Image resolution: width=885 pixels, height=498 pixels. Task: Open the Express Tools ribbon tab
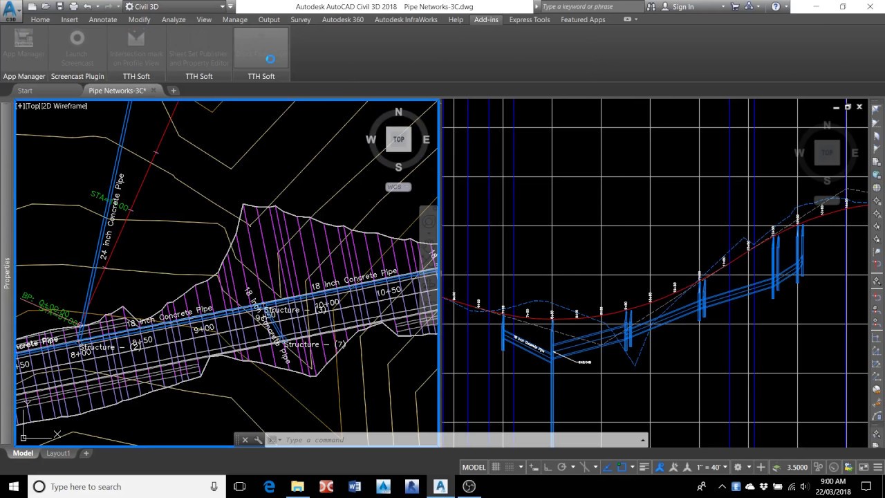click(x=530, y=19)
